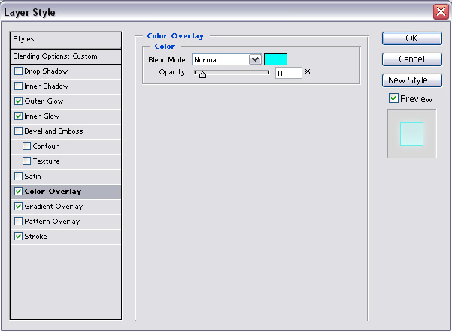Enable the Drop Shadow checkbox
This screenshot has height=332, width=452.
click(x=18, y=71)
